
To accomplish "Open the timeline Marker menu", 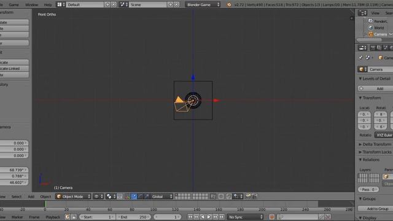I will pos(17,217).
